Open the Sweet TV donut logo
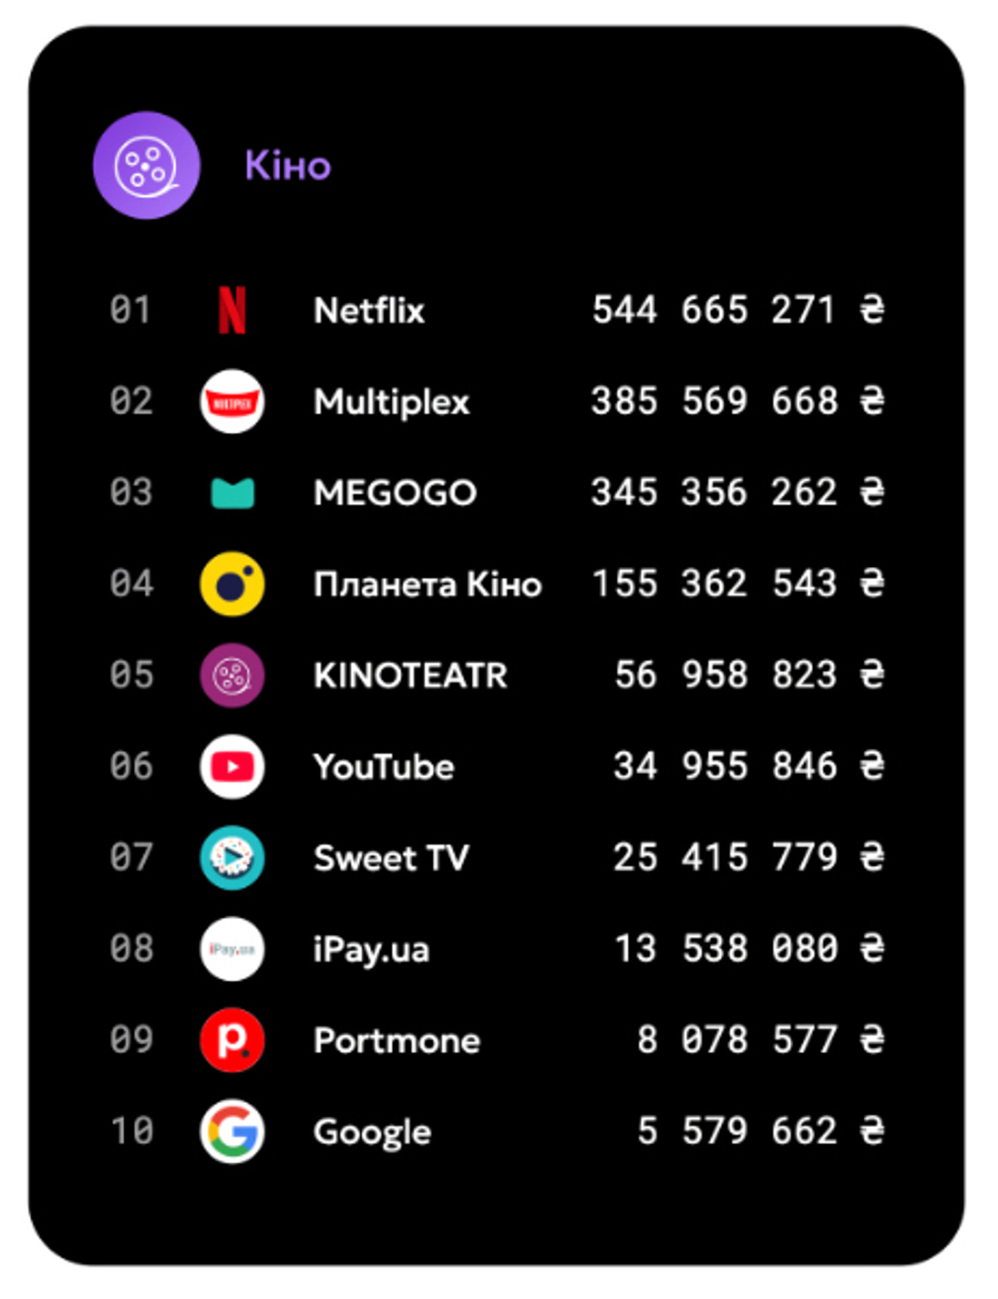The image size is (998, 1299). [x=232, y=858]
